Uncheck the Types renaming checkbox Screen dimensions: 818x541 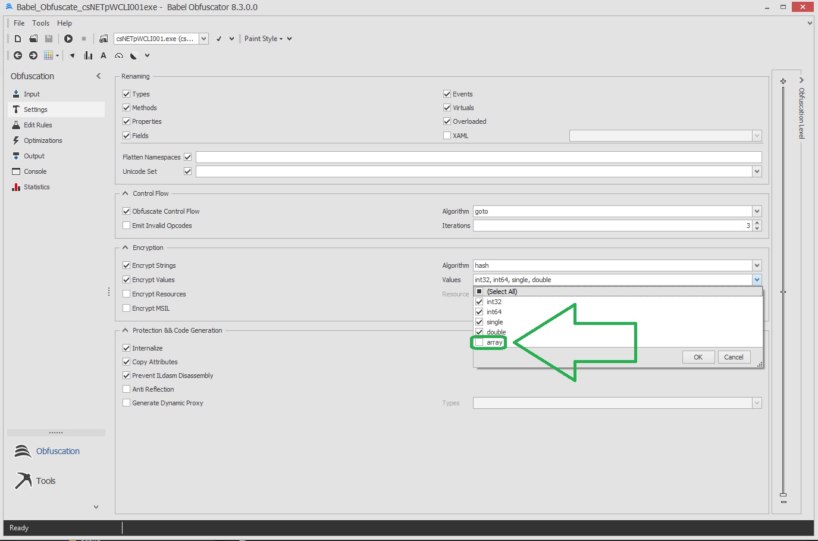coord(127,94)
